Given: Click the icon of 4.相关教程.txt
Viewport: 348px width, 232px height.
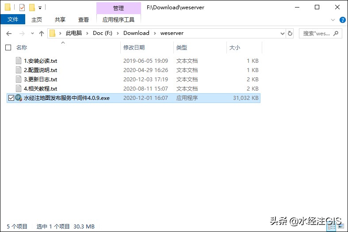Looking at the screenshot, I should [19, 88].
